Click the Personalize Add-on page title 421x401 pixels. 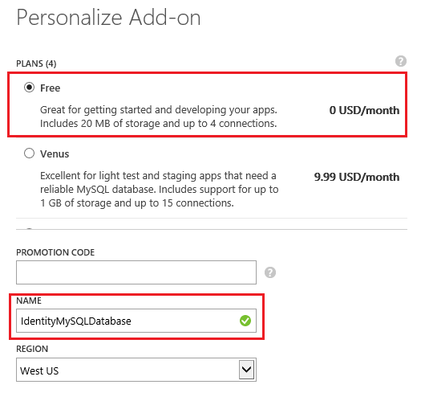point(108,18)
